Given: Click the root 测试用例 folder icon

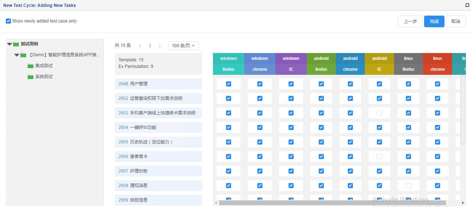Looking at the screenshot, I should tap(16, 44).
